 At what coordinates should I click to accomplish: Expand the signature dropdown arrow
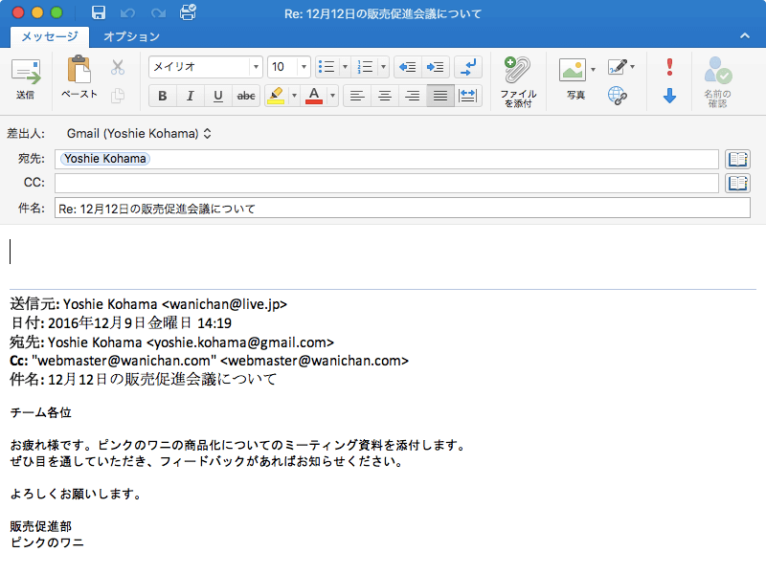pos(633,67)
